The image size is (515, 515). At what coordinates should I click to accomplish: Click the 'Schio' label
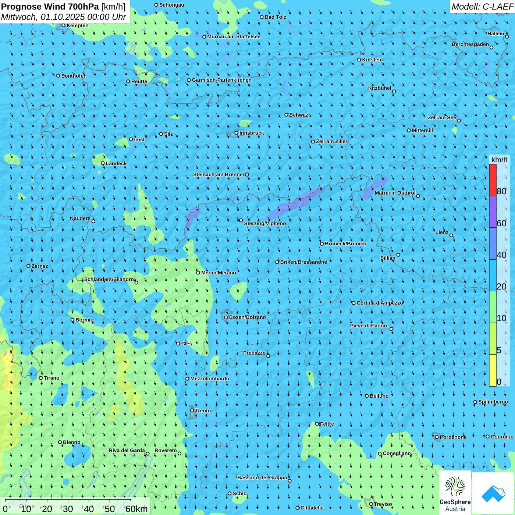(239, 493)
